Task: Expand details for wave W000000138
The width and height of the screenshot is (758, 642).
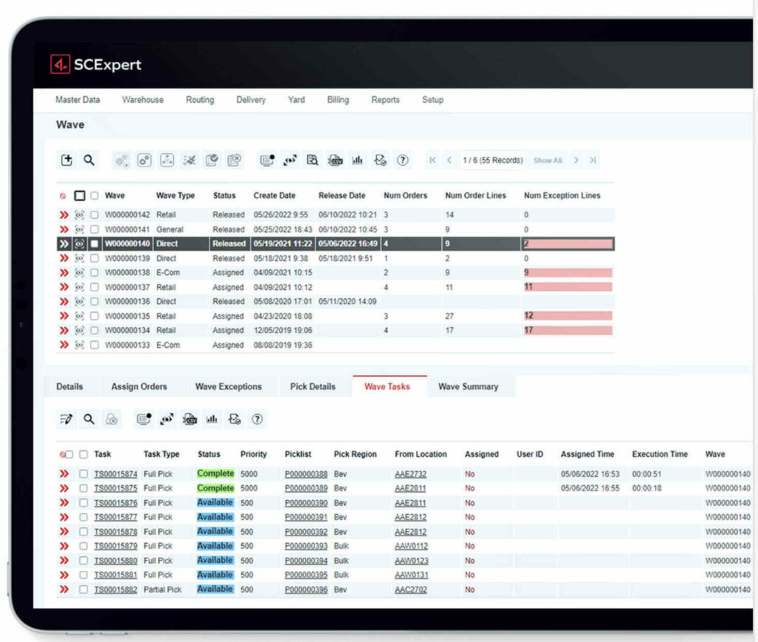Action: click(x=65, y=273)
